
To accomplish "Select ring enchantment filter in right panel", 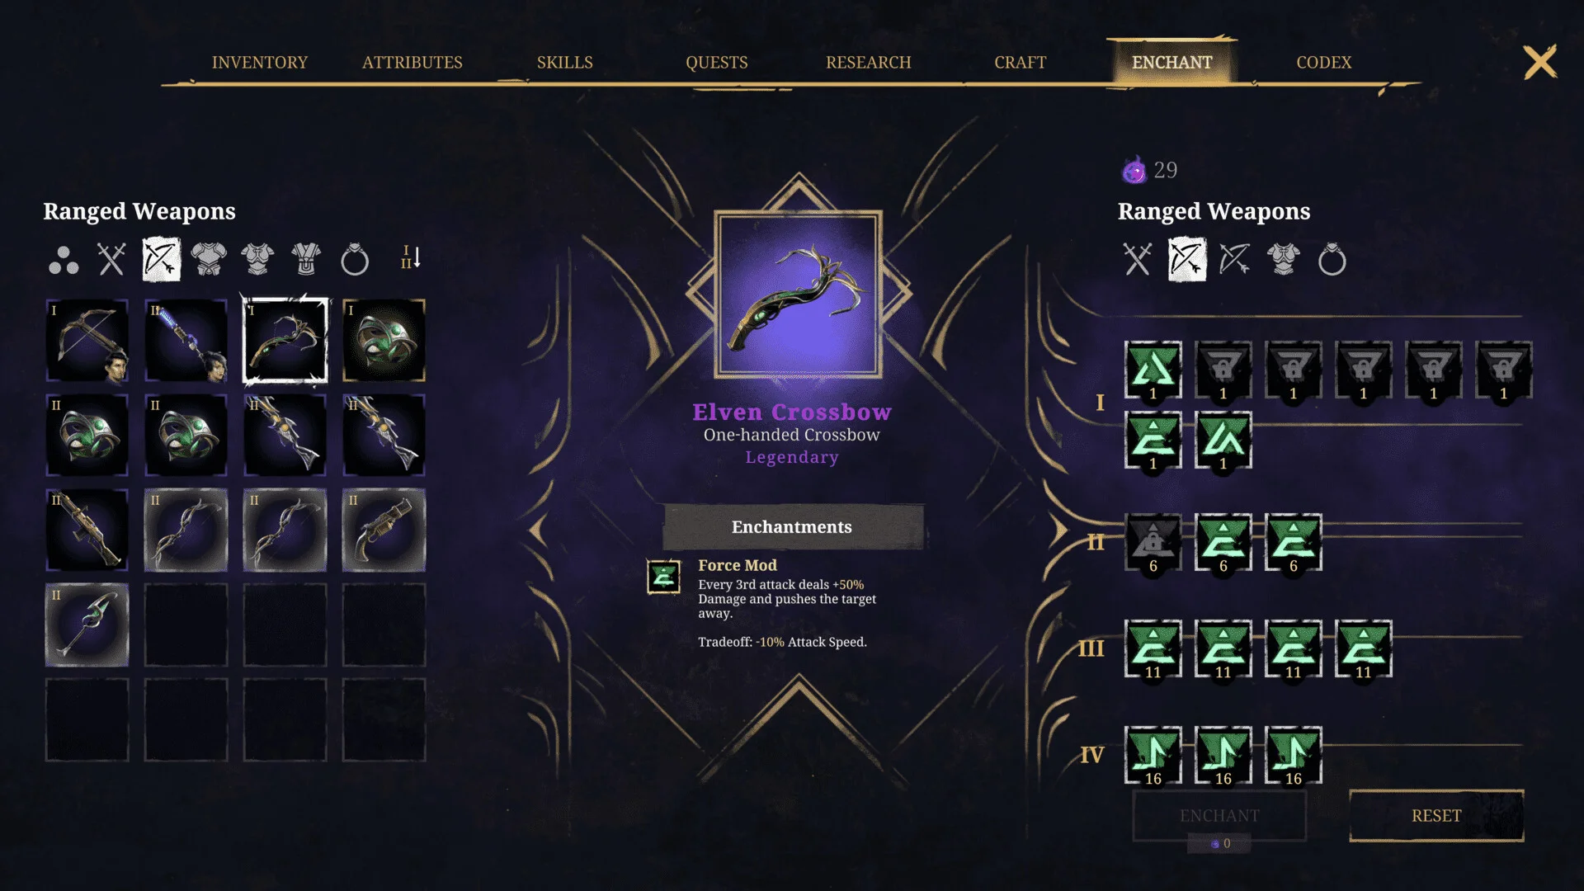I will [1332, 260].
